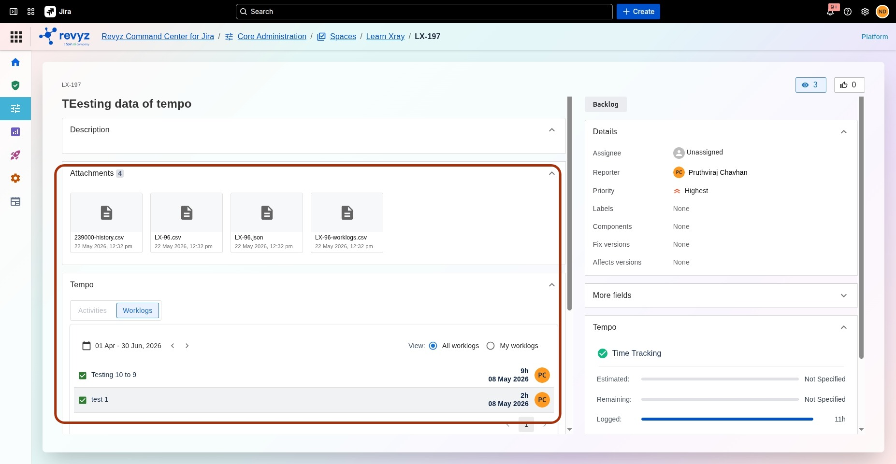This screenshot has width=896, height=464.
Task: Open the LX-96.csv attachment
Action: (187, 223)
